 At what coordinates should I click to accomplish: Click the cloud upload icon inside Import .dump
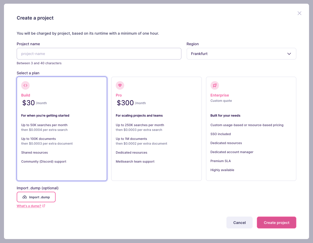click(24, 197)
